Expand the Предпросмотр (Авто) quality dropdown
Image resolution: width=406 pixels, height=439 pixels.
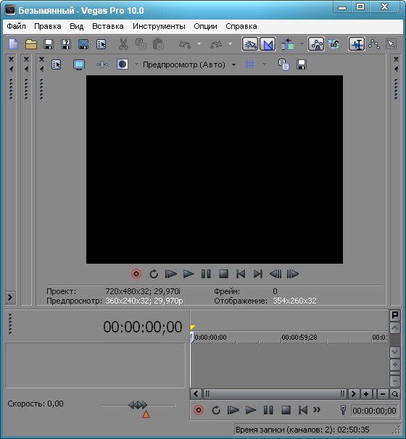pos(233,64)
